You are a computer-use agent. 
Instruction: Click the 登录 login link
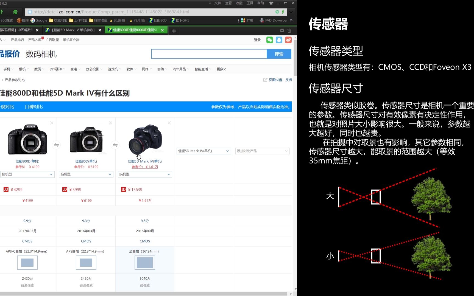click(257, 40)
